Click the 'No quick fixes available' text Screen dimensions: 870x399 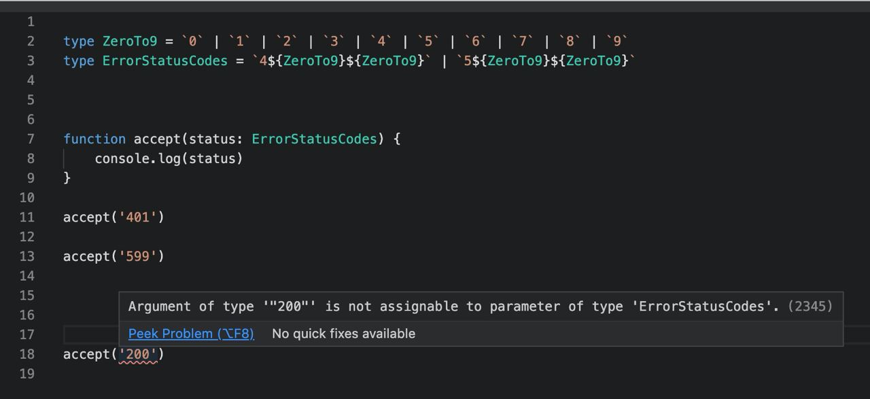(x=343, y=334)
